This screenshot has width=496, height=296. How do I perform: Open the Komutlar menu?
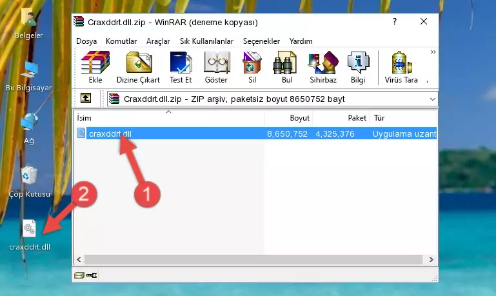[x=121, y=41]
